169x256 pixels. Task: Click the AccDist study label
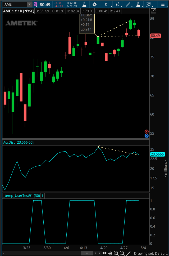9,142
